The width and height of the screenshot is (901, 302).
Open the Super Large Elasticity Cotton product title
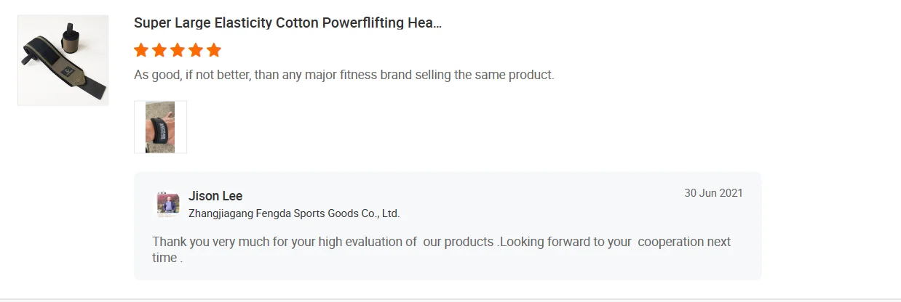pos(287,23)
